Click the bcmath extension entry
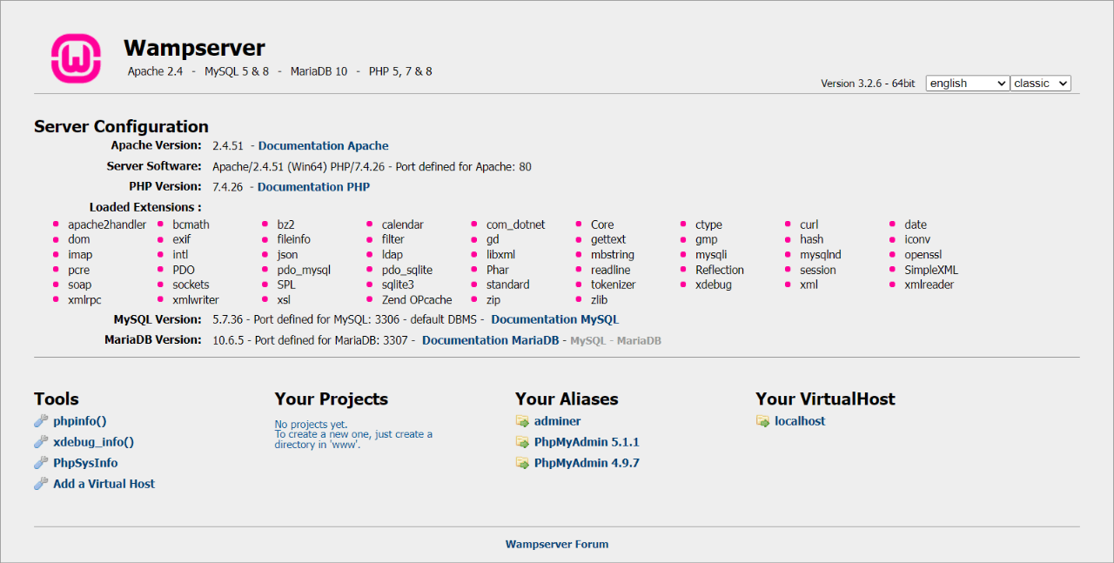The height and width of the screenshot is (563, 1114). click(191, 225)
